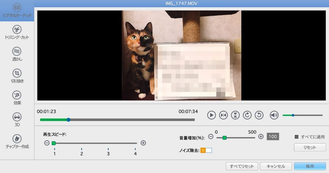Click the 保存 (Save) button

[x=310, y=166]
